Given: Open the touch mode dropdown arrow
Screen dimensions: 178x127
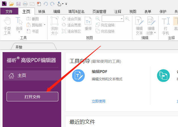Looking at the screenshot, I should [63, 4].
